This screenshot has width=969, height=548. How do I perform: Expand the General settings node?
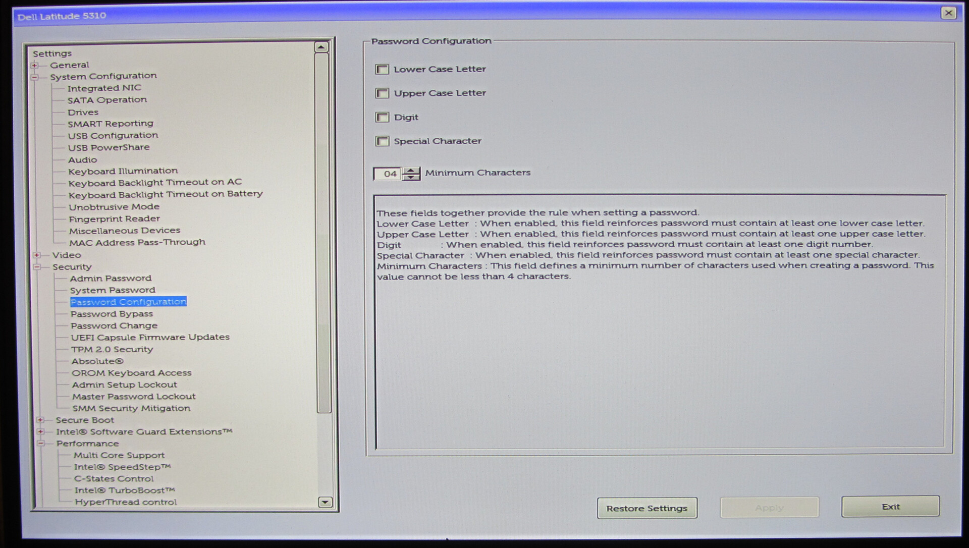(x=35, y=65)
